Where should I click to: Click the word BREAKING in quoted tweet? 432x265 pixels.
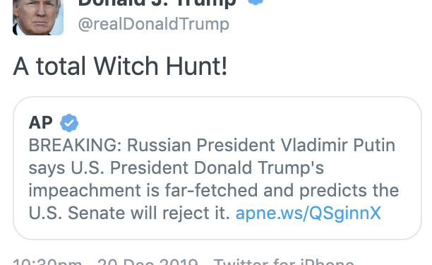pyautogui.click(x=75, y=145)
